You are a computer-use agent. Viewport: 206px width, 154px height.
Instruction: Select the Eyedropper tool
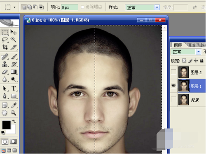[14, 105]
